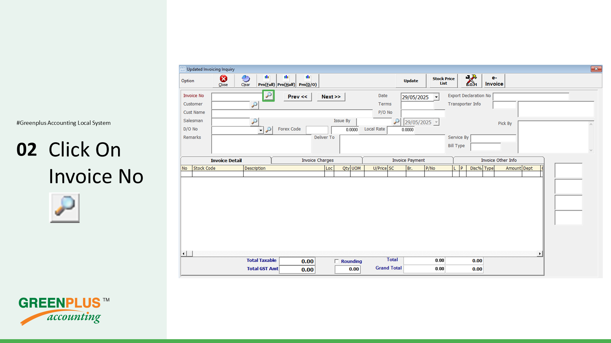
Task: Click the Qty column header
Action: tap(342, 168)
